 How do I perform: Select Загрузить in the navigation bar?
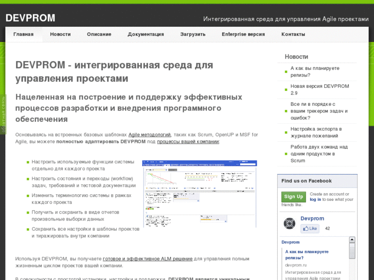point(193,34)
